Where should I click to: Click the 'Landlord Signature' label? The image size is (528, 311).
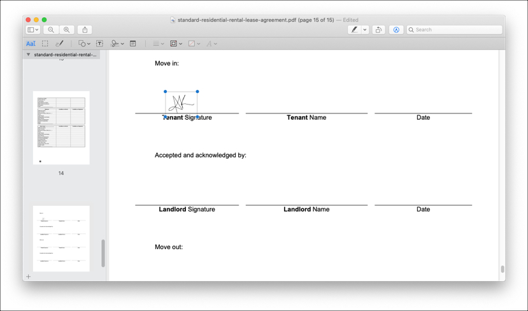coord(187,209)
